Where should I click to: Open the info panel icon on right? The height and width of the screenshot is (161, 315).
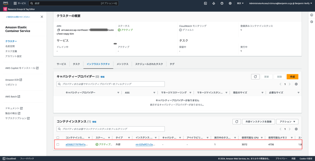point(312,15)
